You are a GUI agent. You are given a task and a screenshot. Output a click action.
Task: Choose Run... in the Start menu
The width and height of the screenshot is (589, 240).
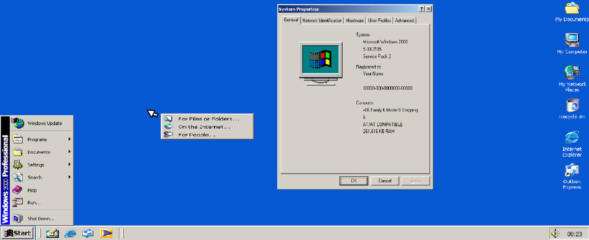41,203
